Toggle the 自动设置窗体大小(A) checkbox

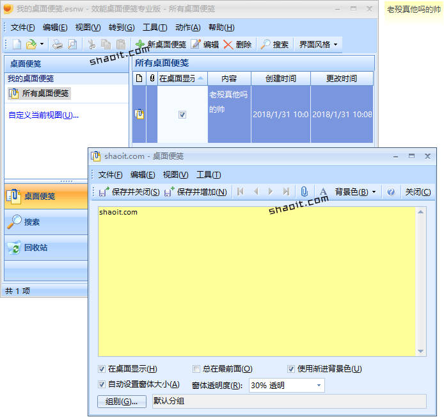(102, 384)
